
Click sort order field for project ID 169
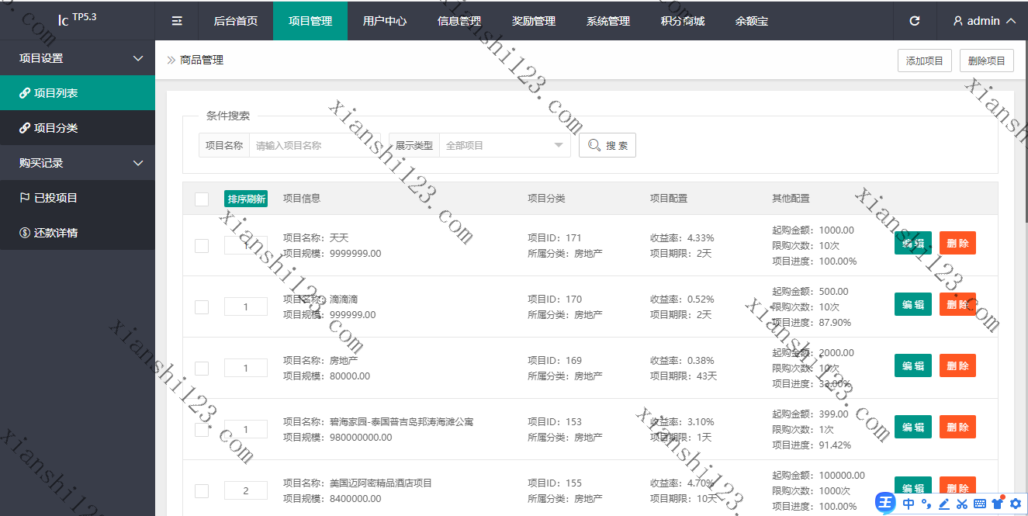[246, 368]
